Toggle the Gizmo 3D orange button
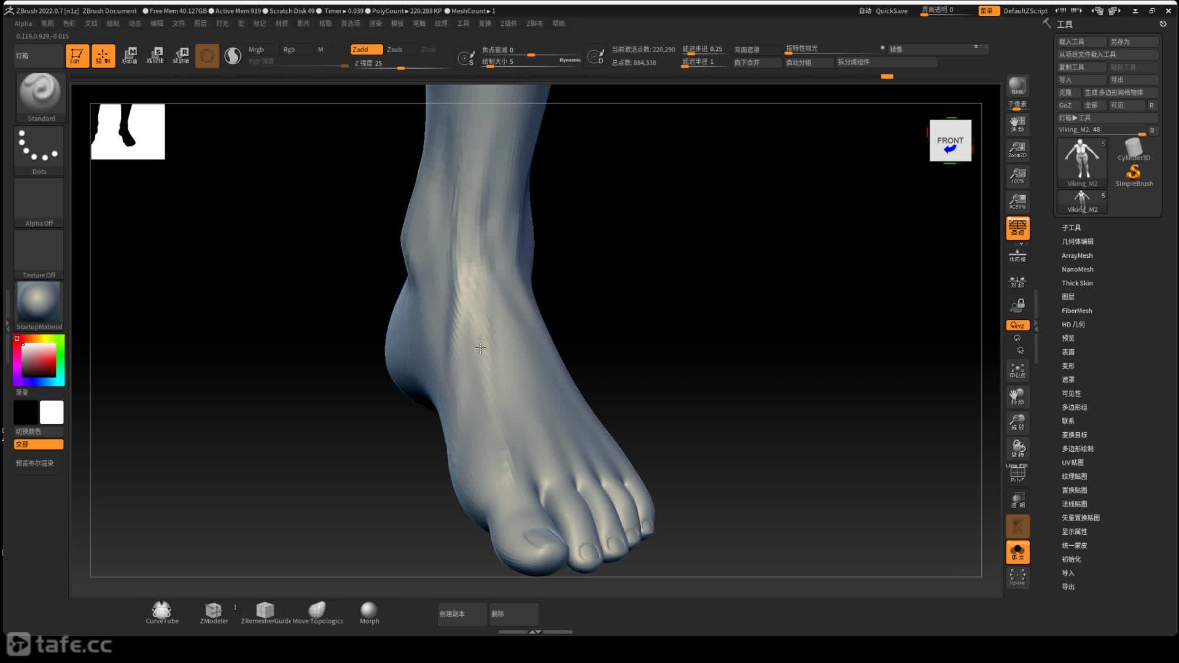The width and height of the screenshot is (1179, 663). click(207, 56)
